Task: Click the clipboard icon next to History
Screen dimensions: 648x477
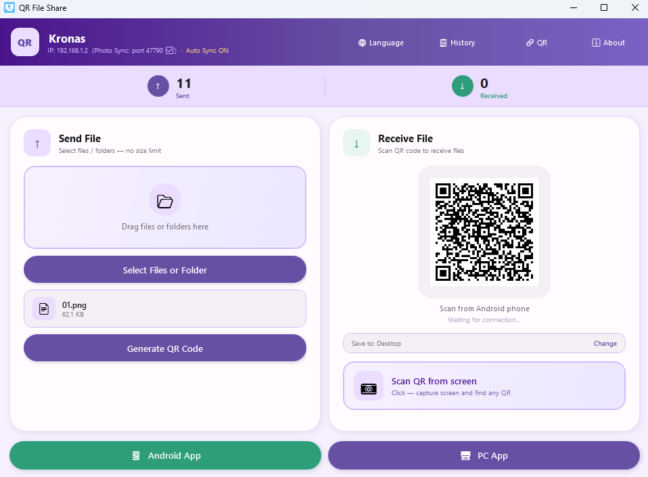Action: point(443,43)
